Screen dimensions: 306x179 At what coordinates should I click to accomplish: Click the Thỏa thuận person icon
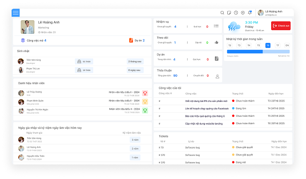coord(217,76)
